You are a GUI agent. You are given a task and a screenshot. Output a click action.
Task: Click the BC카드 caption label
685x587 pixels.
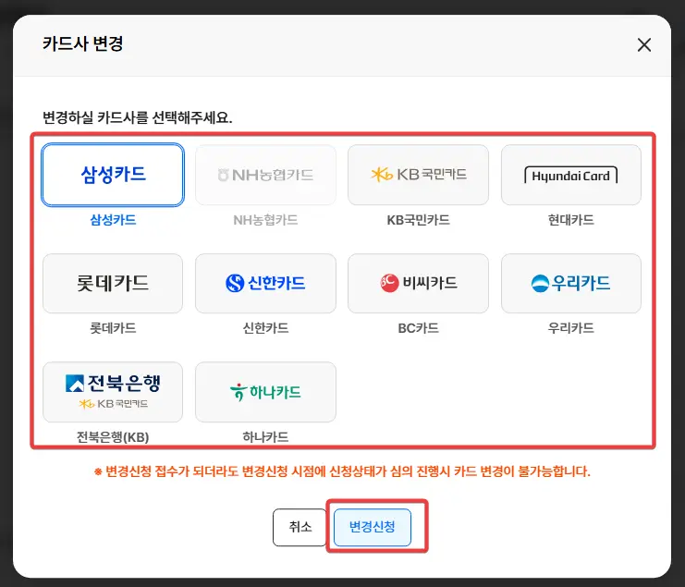click(x=418, y=328)
